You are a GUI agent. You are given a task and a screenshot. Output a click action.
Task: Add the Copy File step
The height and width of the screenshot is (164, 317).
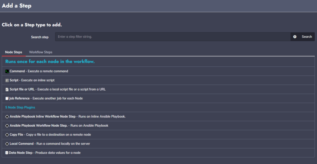(158, 135)
